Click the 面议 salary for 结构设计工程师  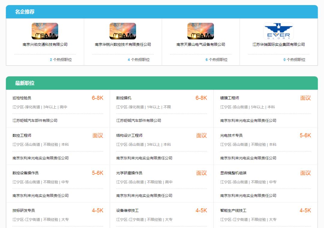pos(202,136)
